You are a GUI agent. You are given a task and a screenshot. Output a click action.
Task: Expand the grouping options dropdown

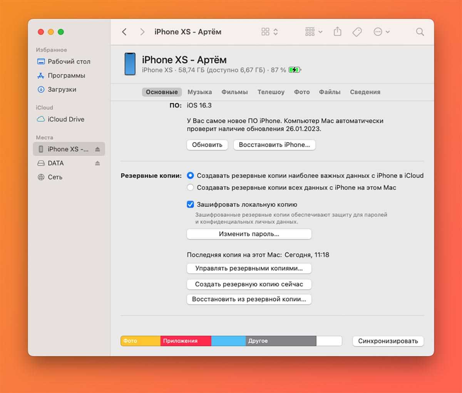(313, 32)
